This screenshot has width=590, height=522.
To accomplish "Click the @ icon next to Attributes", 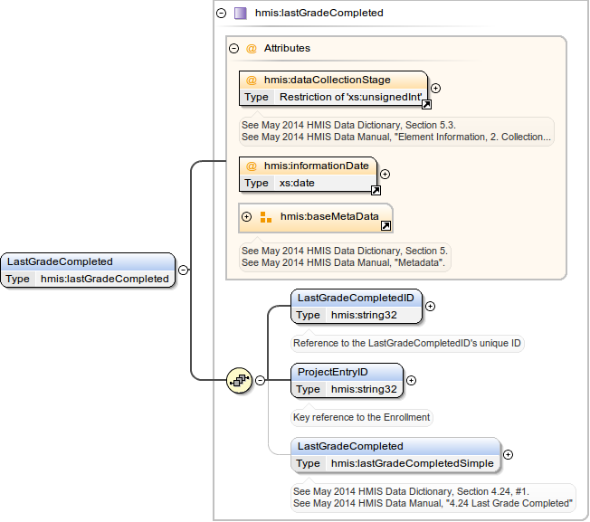I will coord(252,48).
